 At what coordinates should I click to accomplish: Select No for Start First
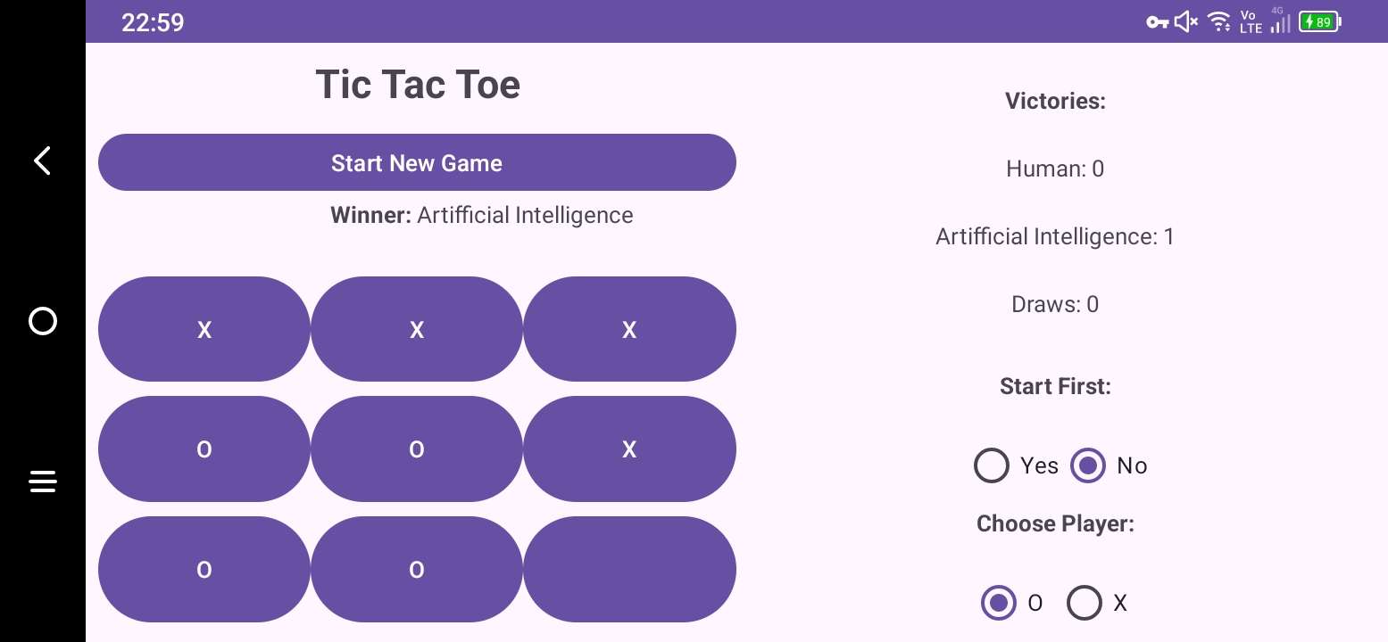tap(1088, 465)
